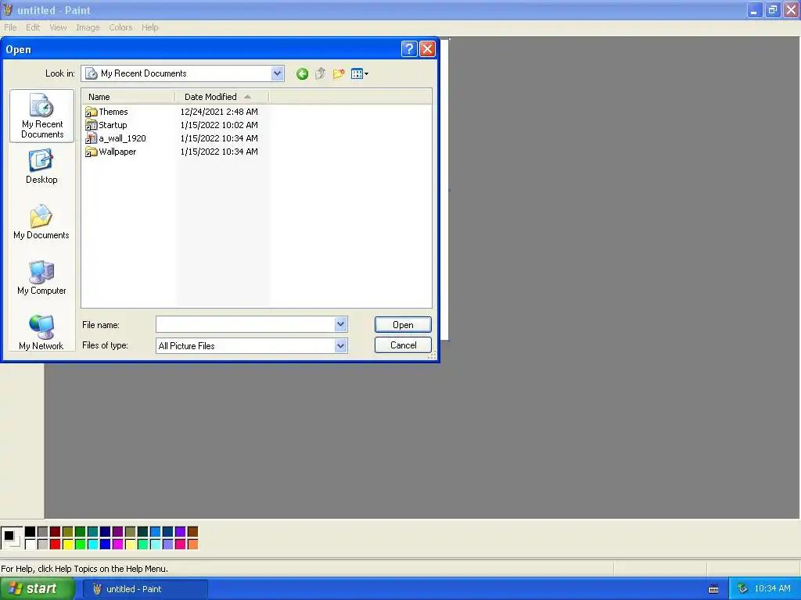801x600 pixels.
Task: Pick the brown palette swatch
Action: click(x=192, y=531)
